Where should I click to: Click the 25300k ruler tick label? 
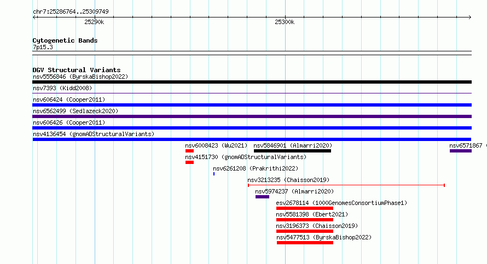click(285, 22)
